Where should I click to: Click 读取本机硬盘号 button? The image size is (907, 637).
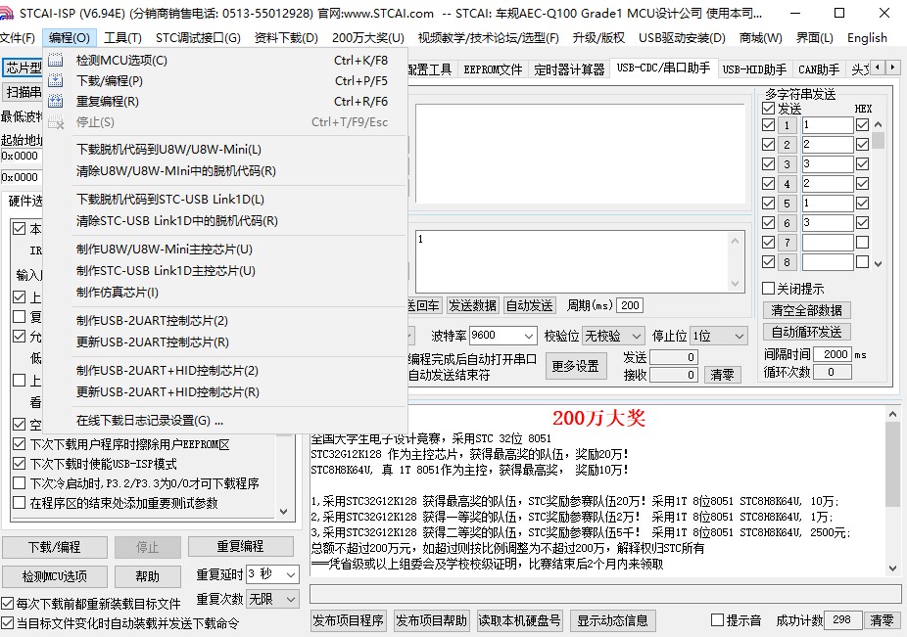[x=519, y=620]
